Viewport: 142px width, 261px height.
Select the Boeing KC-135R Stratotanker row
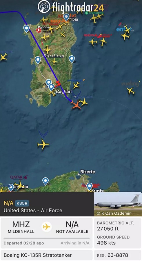[47, 255]
